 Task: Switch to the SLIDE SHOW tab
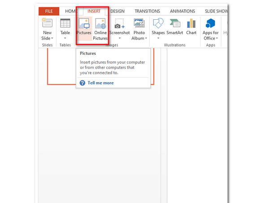point(217,11)
